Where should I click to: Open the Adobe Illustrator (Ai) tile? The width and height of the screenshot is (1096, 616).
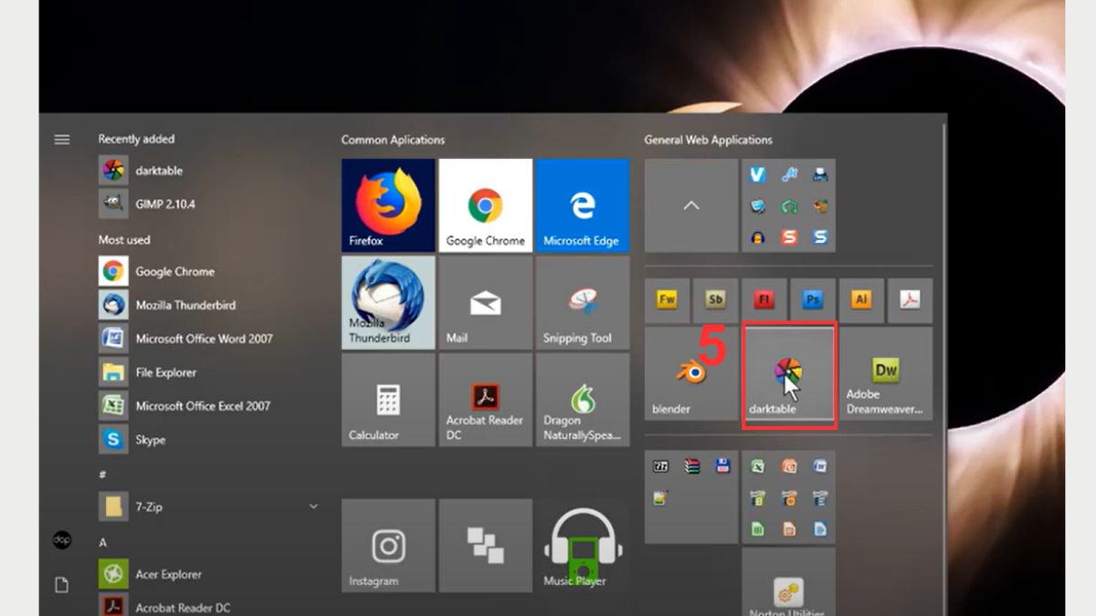click(x=861, y=300)
